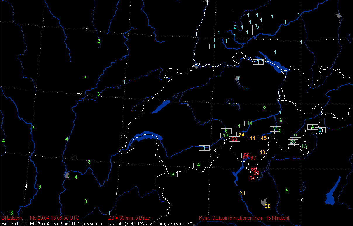Image resolution: width=353 pixels, height=226 pixels.
Task: Click the Blitzdaten status label
Action: (12, 218)
